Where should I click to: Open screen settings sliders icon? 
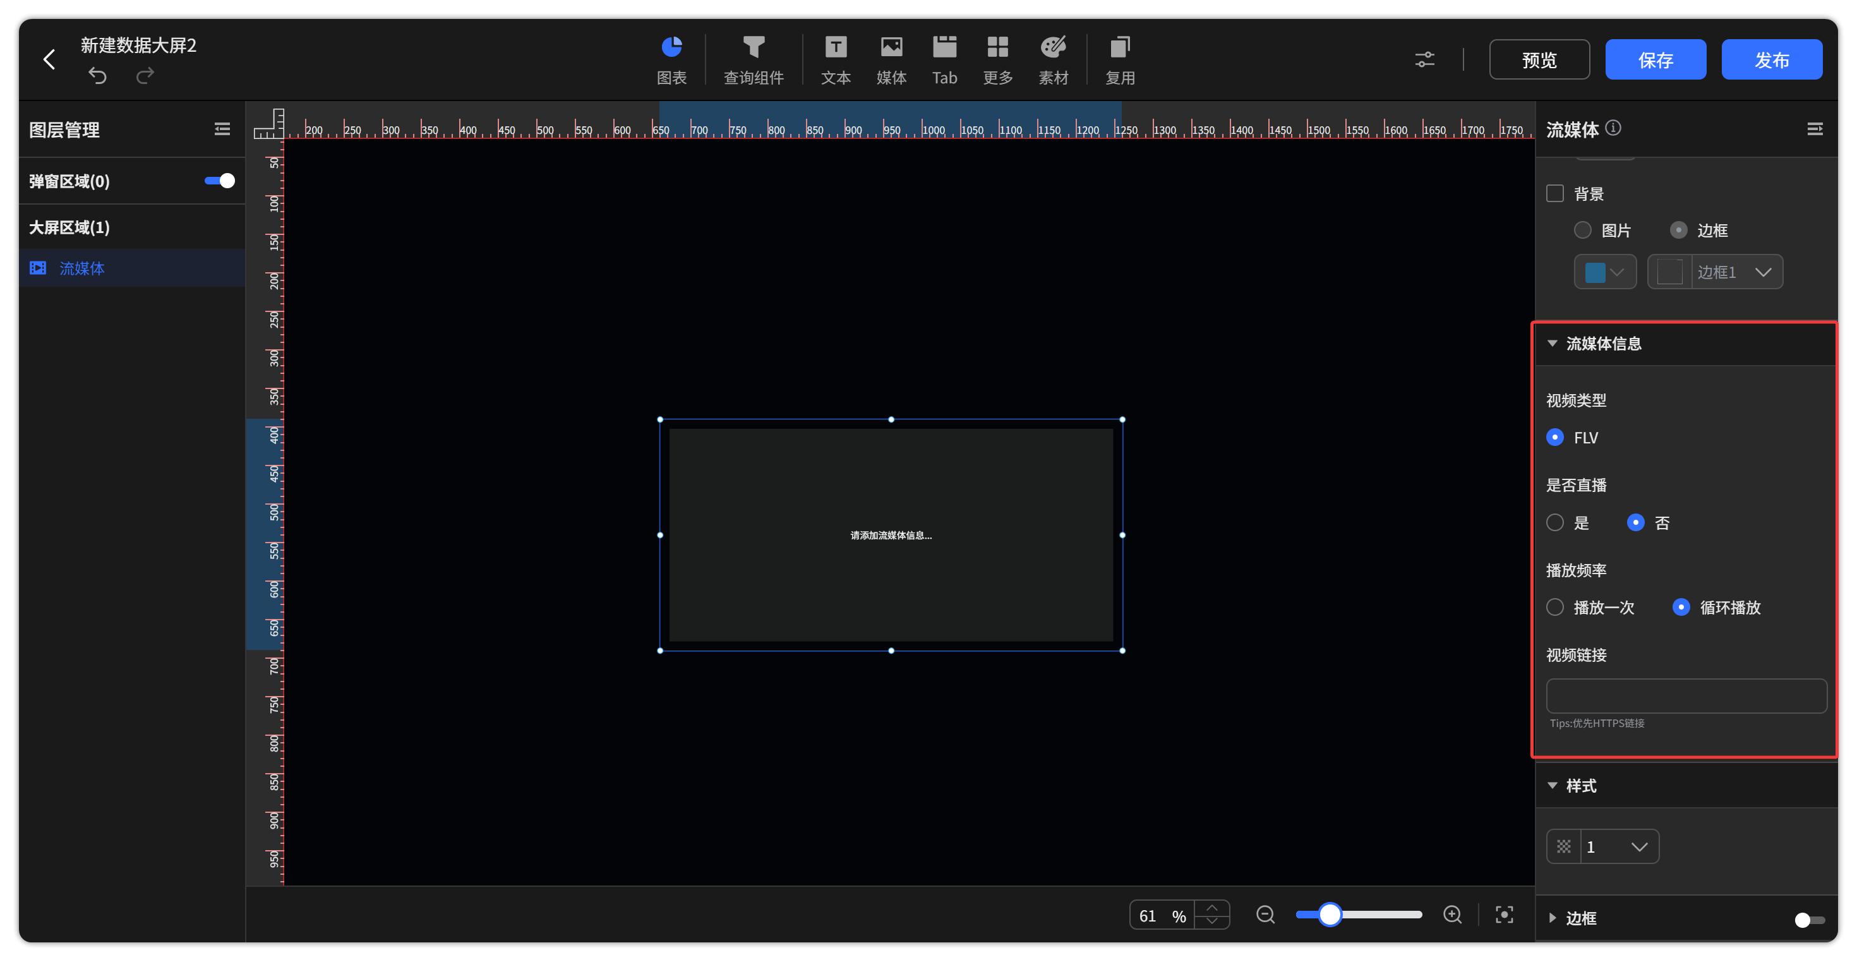pos(1424,59)
